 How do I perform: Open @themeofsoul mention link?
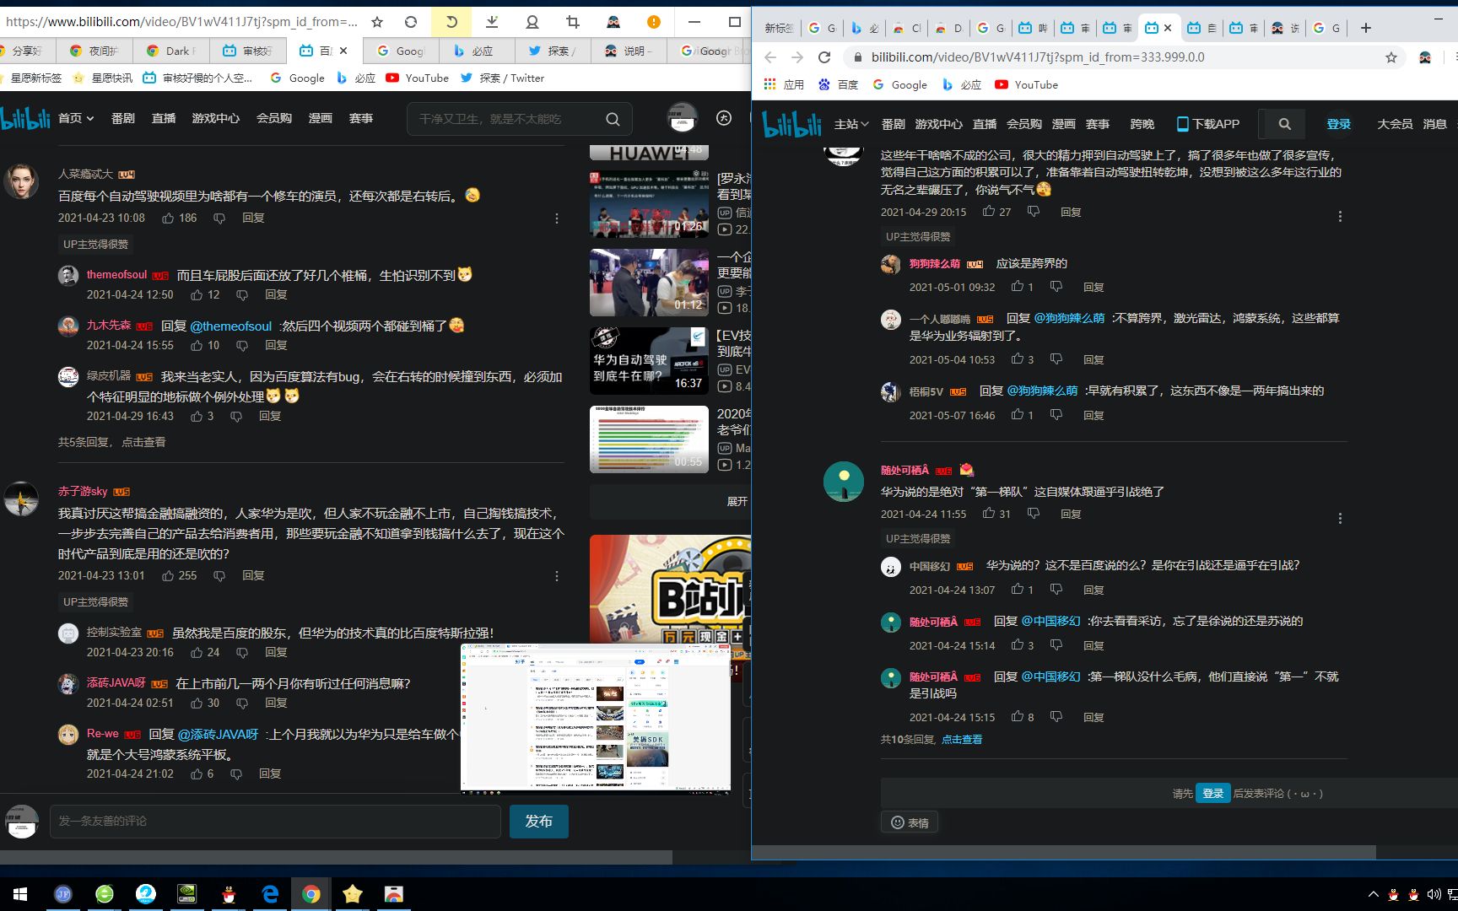tap(231, 326)
